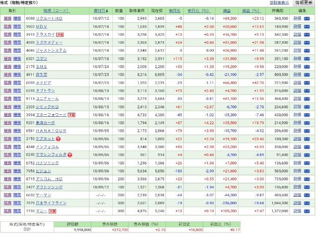The height and width of the screenshot is (234, 318).
Task: Click the envelope icon in the 東海カーボ row
Action: 307,123
